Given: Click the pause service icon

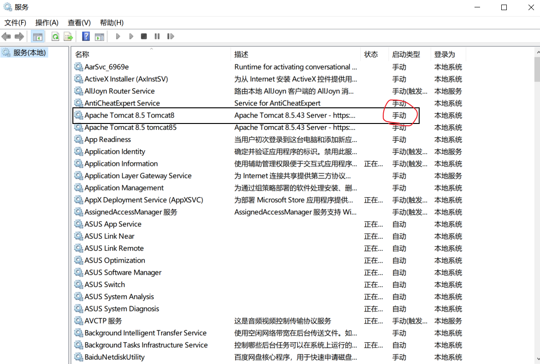Looking at the screenshot, I should 157,36.
